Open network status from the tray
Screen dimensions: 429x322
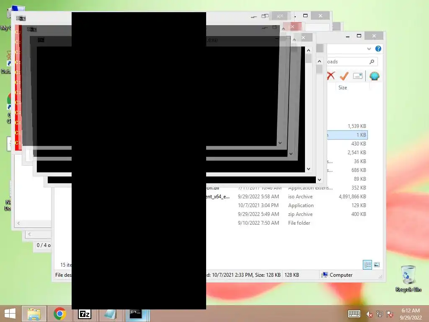(379, 314)
